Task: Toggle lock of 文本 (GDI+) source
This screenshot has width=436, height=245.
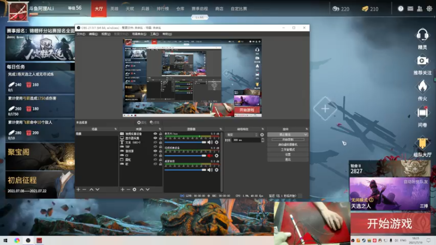Action: [160, 143]
